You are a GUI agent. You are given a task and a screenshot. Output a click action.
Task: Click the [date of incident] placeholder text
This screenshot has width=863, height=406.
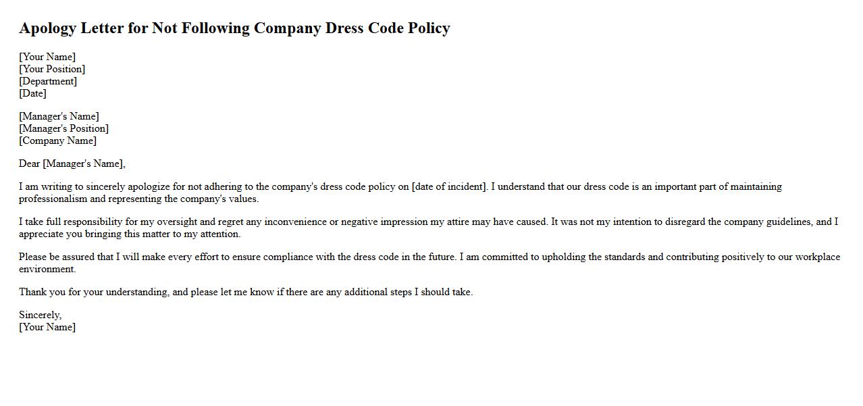[x=449, y=186]
